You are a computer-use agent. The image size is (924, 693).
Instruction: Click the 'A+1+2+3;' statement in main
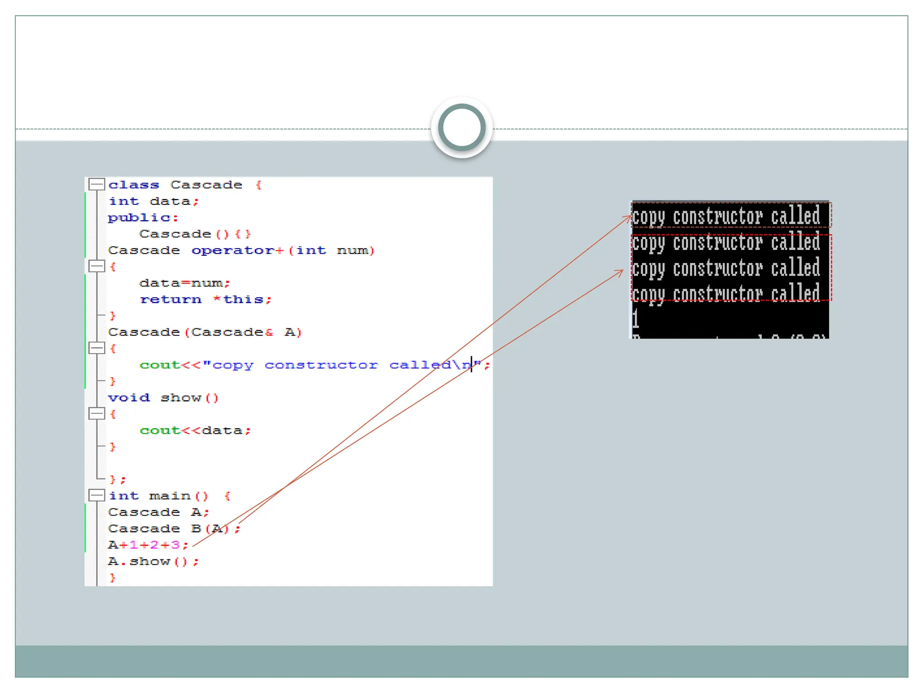148,545
